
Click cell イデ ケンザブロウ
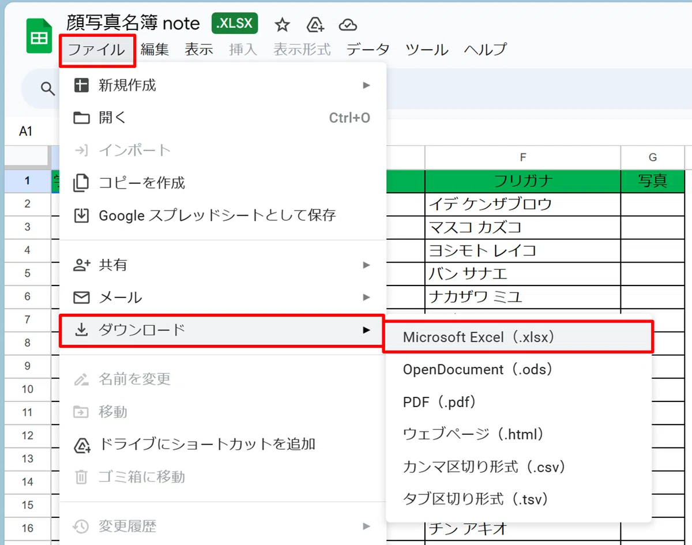click(x=522, y=204)
